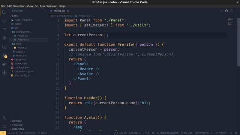Open the Docker view in activity bar
This screenshot has height=135, width=240.
[x=4, y=64]
